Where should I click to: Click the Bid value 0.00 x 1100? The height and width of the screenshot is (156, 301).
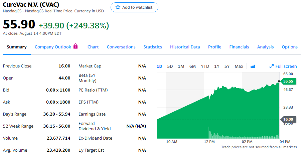coord(58,90)
